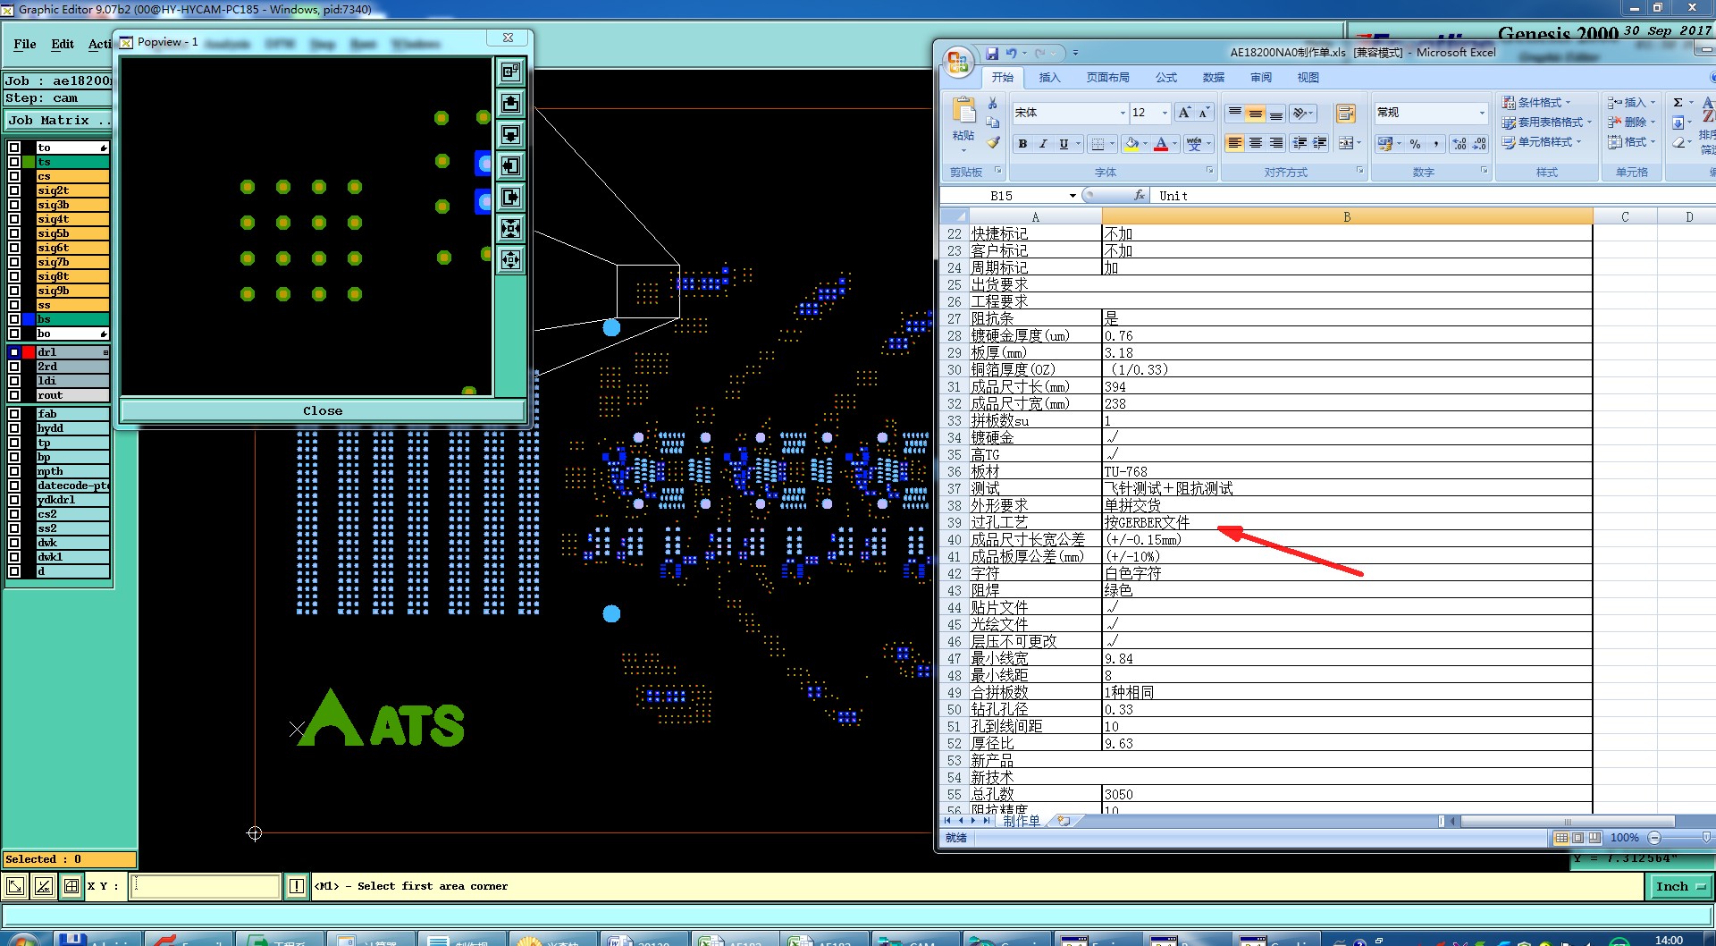1716x946 pixels.
Task: Toggle visibility checkbox for layer sig5b
Action: 14,233
